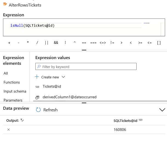Image resolution: width=167 pixels, height=144 pixels.
Task: Click the divider handle above Data preview
Action: (x=84, y=103)
